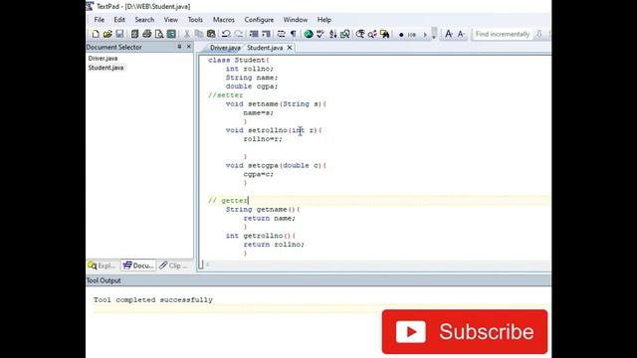This screenshot has width=637, height=358.
Task: Redo the edit with the Redo icon
Action: [x=239, y=34]
